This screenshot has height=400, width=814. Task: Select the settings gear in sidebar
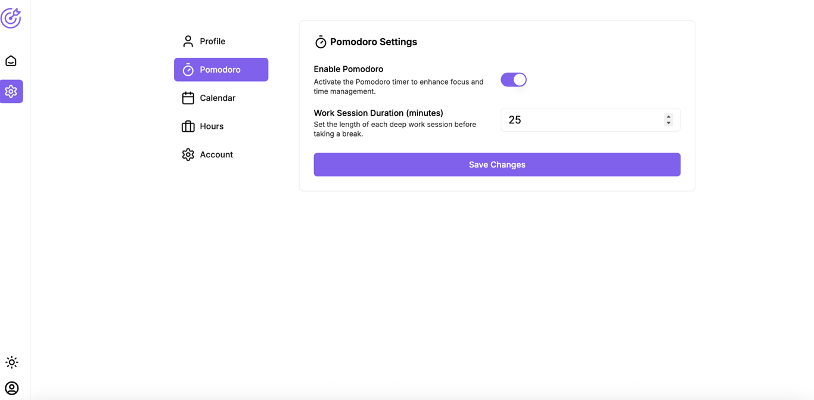tap(11, 92)
